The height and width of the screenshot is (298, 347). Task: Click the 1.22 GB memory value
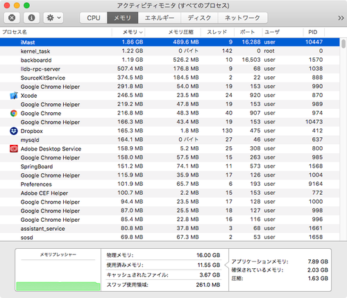click(x=133, y=51)
